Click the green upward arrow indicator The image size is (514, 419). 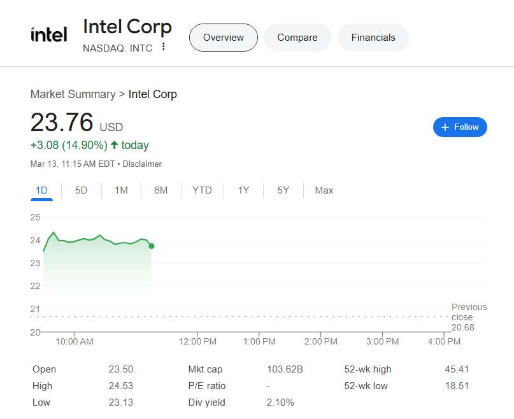[x=115, y=145]
